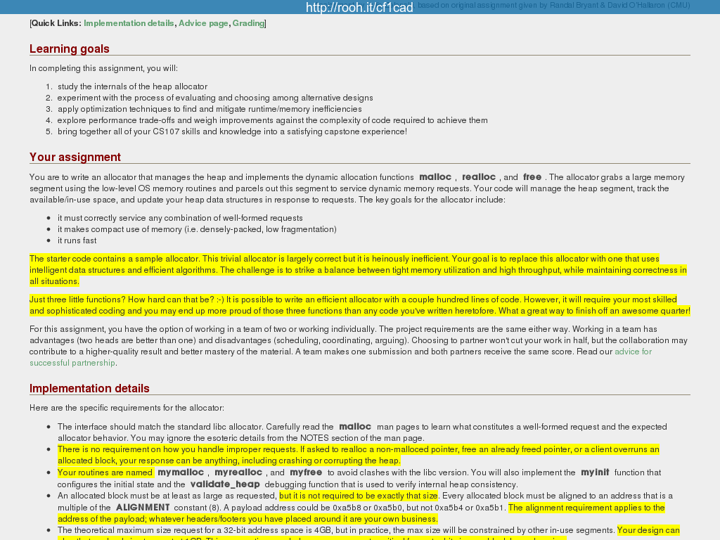The image size is (720, 540).
Task: Click the Your assignment heading
Action: [x=75, y=157]
